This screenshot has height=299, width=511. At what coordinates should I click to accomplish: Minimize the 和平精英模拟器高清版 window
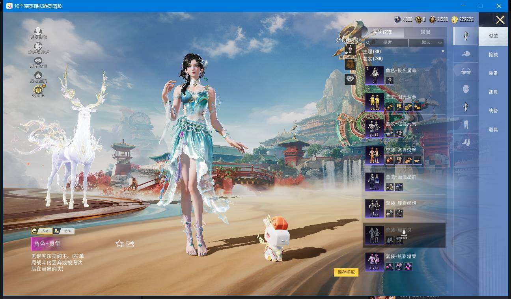(x=463, y=6)
